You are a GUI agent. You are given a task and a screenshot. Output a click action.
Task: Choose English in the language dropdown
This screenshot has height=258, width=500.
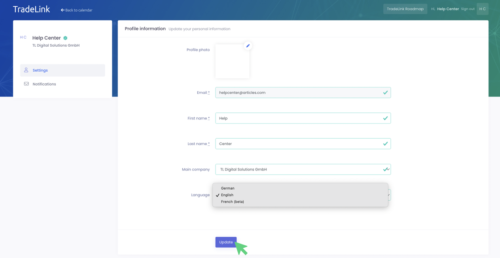(227, 195)
